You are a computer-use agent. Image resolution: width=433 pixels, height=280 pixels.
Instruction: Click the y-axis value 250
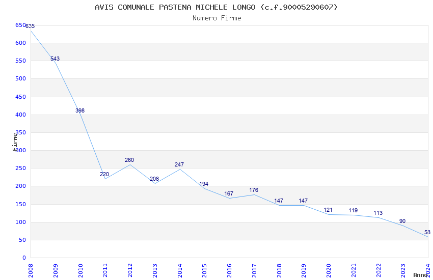coord(20,169)
